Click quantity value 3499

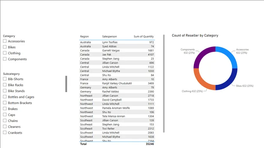[151, 83]
